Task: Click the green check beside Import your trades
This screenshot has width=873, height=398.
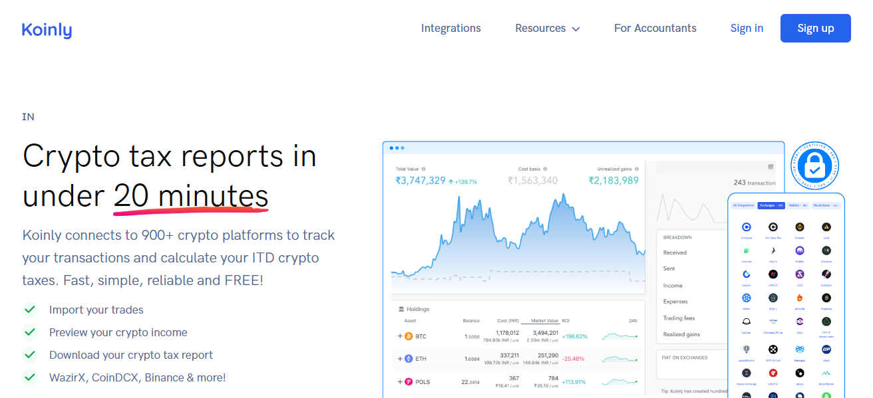Action: (29, 310)
